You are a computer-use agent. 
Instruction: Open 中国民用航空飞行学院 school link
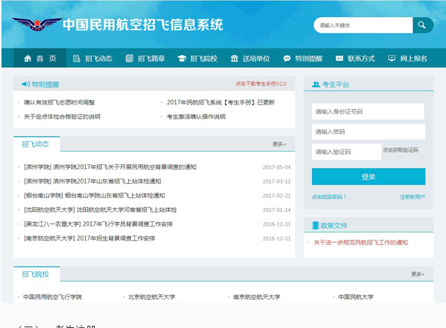[53, 297]
